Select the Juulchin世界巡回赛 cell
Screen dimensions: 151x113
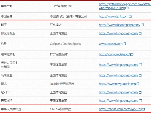point(62,84)
